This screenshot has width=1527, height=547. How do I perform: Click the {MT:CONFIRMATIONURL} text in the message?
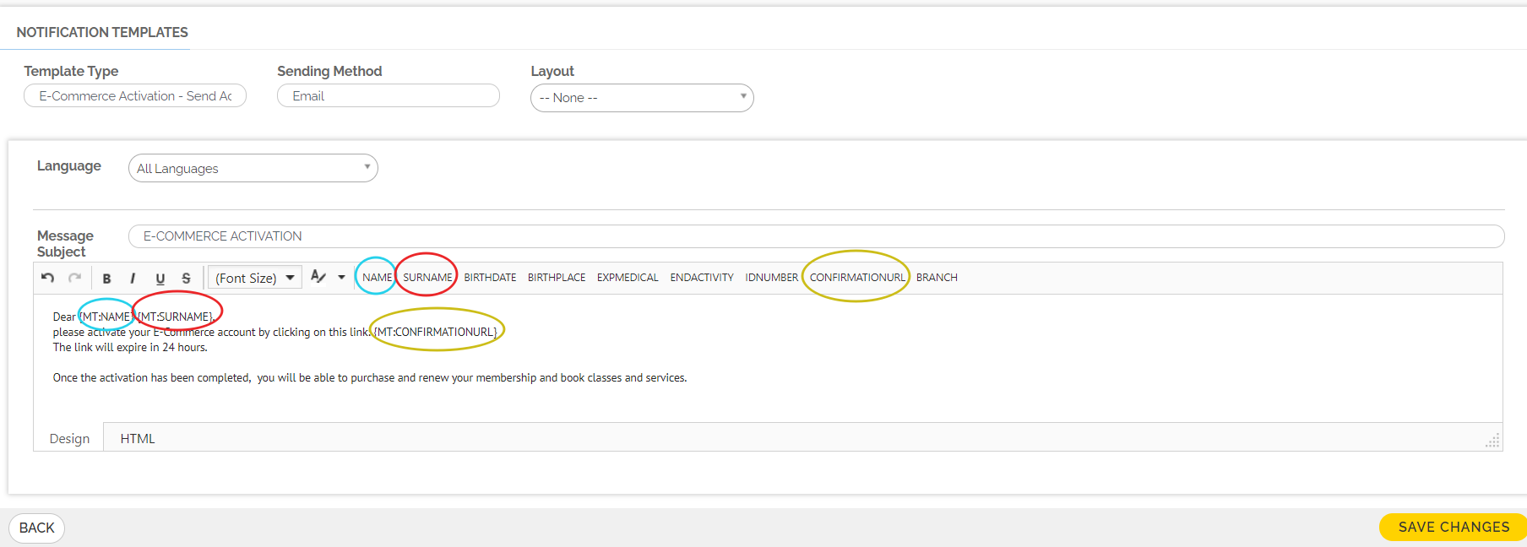pyautogui.click(x=436, y=332)
